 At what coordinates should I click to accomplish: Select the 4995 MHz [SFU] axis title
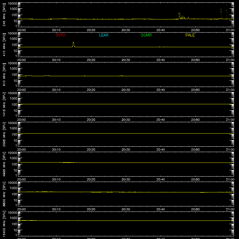[4, 164]
